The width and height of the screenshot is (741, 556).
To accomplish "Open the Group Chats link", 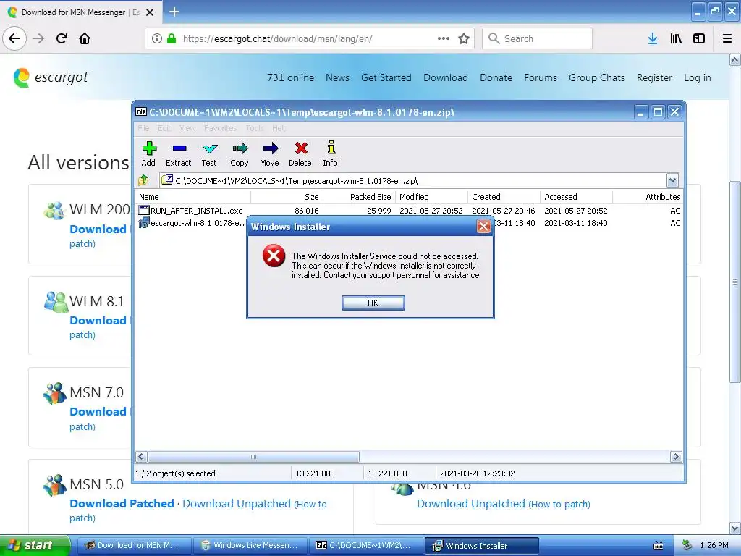I will 596,77.
